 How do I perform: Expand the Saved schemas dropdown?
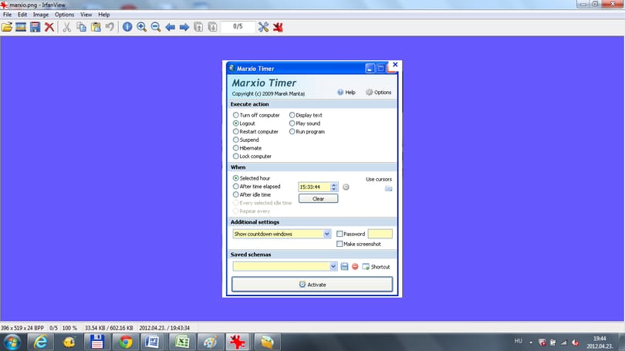pyautogui.click(x=333, y=267)
